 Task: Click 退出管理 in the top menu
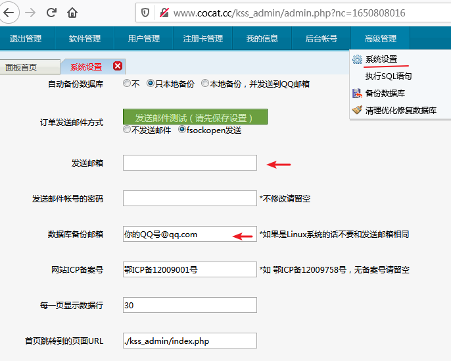click(26, 38)
